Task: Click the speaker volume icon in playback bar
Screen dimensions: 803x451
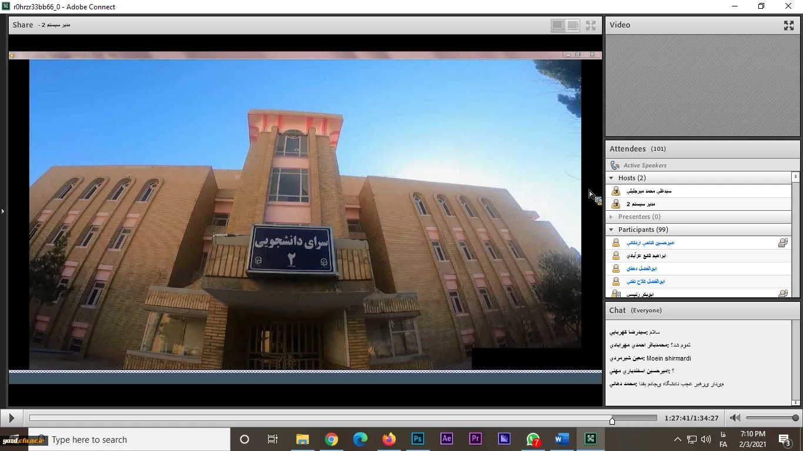Action: click(735, 418)
